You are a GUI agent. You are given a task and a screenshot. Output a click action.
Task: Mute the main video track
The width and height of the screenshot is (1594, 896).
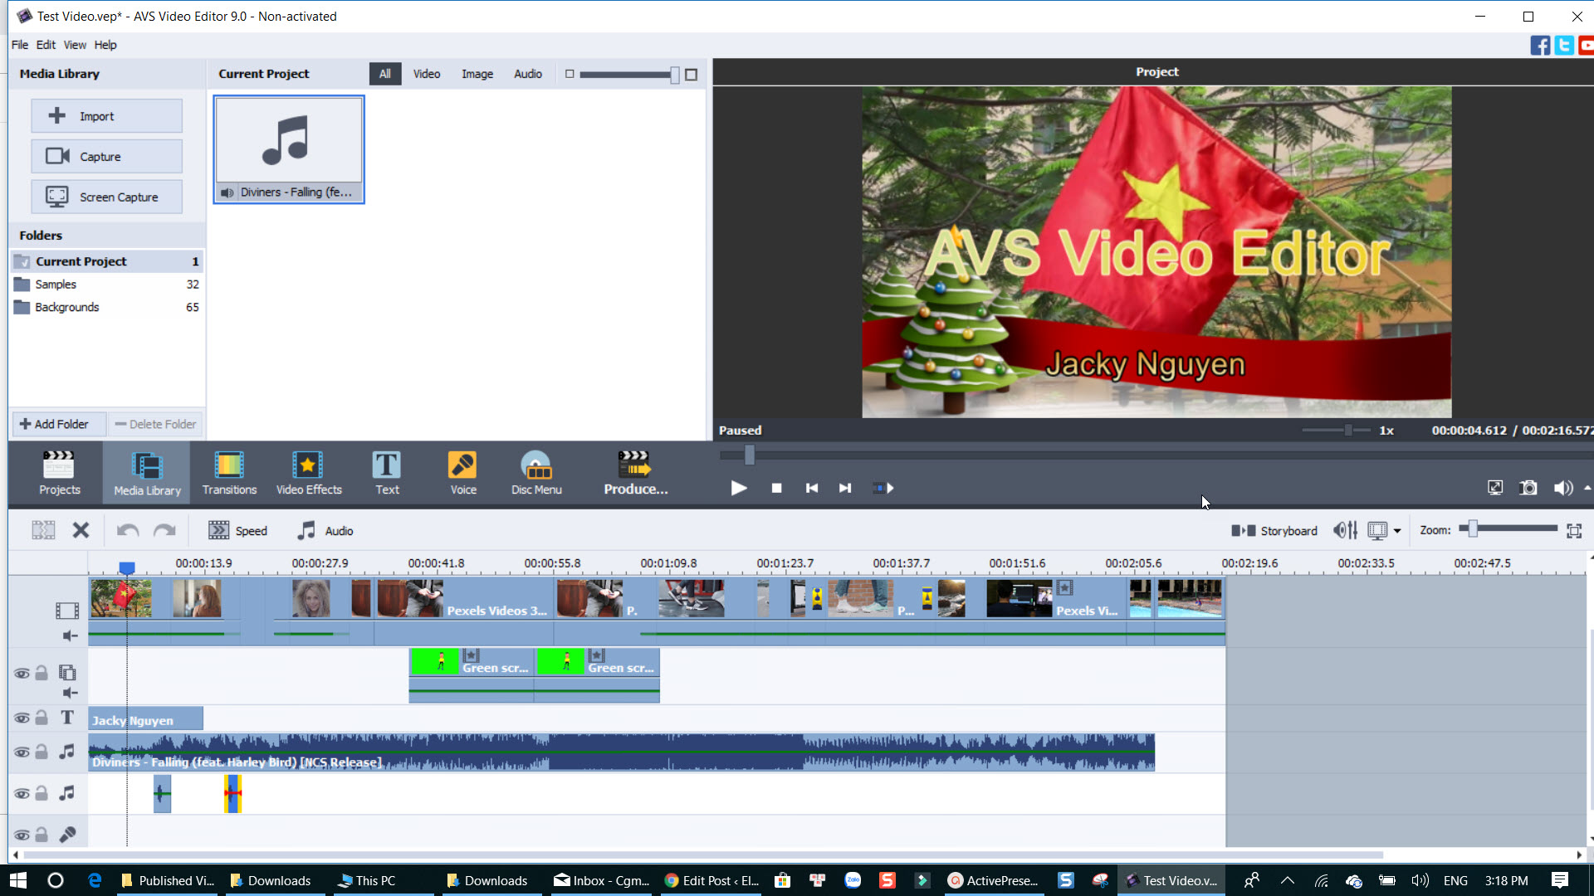[x=70, y=635]
